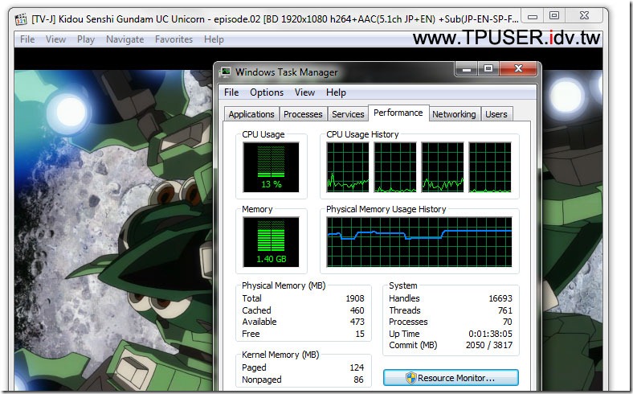Switch to Applications tab
Image resolution: width=633 pixels, height=394 pixels.
pos(251,114)
